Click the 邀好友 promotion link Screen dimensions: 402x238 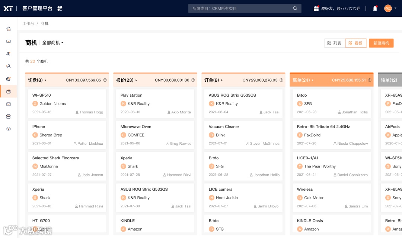tap(341, 9)
